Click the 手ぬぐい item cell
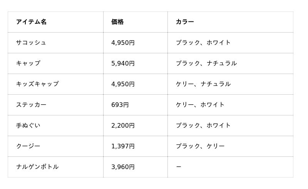Image resolution: width=308 pixels, height=189 pixels. point(28,125)
